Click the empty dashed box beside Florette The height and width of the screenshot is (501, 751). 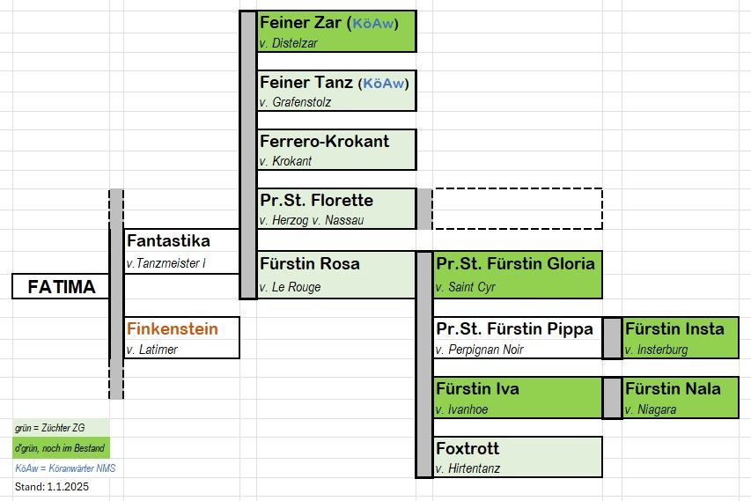click(x=517, y=209)
